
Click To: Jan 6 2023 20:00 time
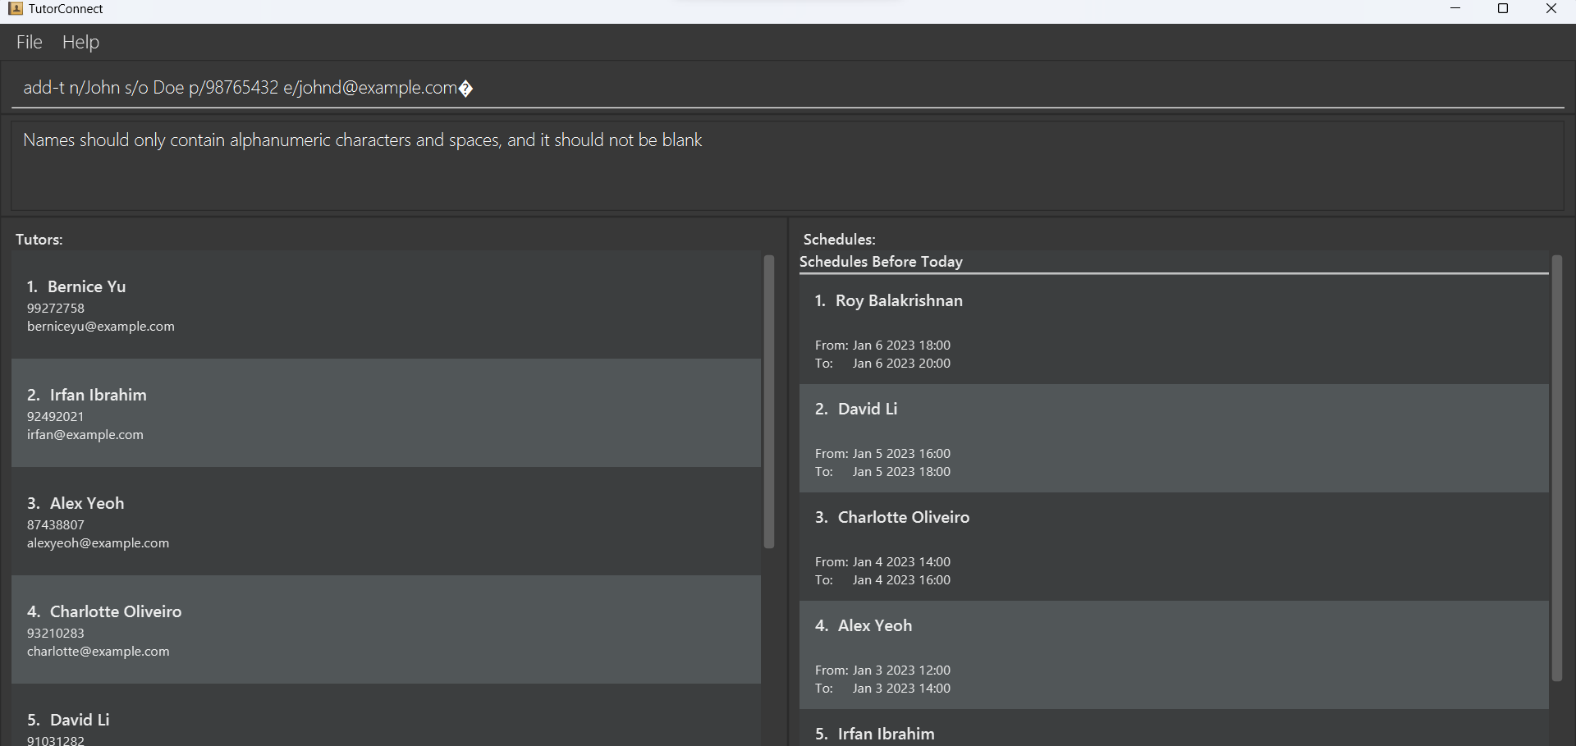(x=882, y=364)
